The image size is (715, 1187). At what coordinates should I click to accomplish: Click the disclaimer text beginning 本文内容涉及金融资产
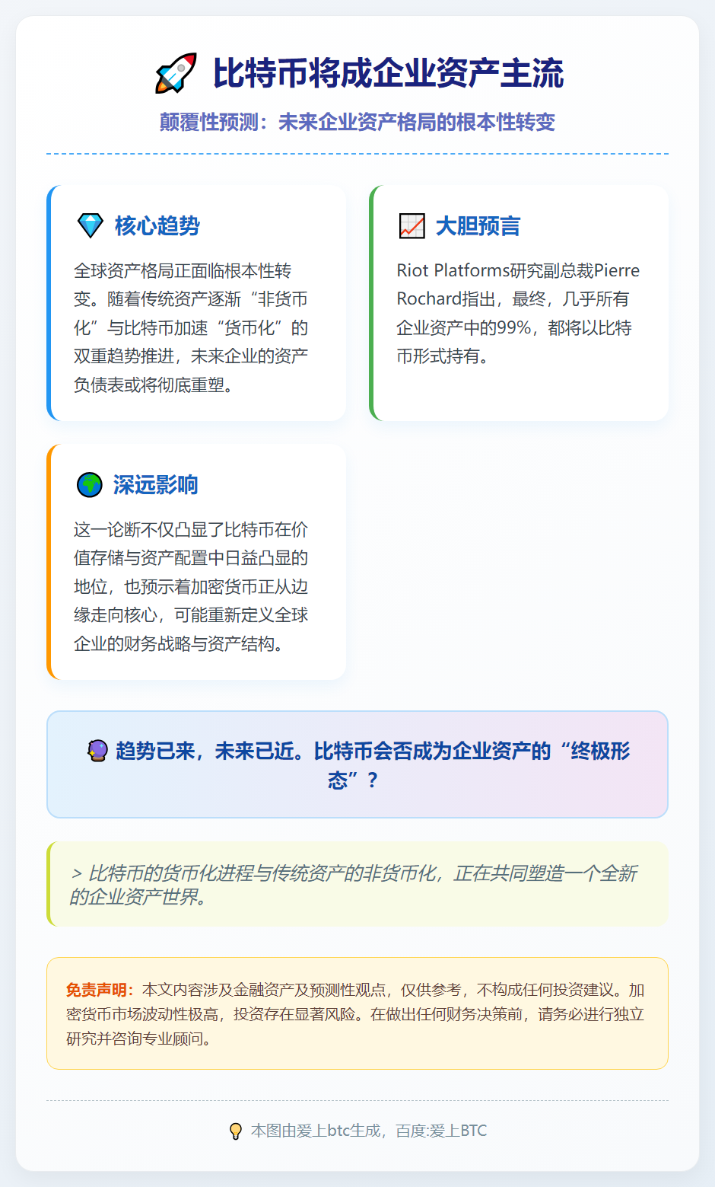(x=355, y=1014)
